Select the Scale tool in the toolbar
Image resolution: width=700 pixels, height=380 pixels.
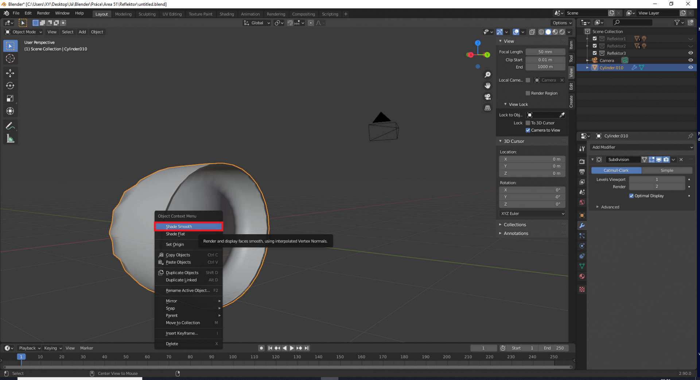pos(10,98)
